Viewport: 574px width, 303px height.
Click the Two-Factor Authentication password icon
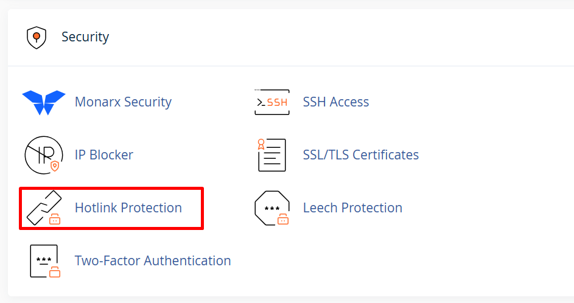coord(44,261)
